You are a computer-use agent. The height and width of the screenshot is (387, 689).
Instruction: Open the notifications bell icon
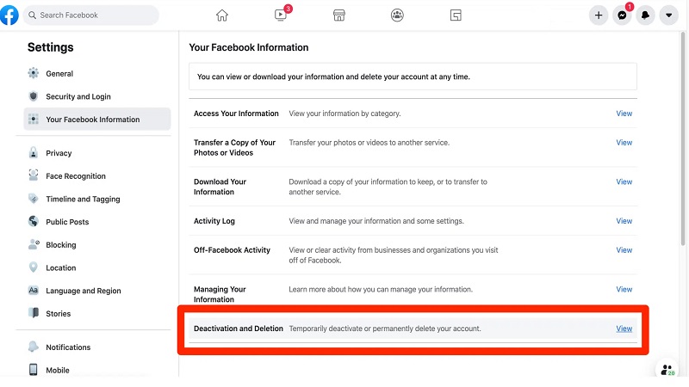[645, 15]
